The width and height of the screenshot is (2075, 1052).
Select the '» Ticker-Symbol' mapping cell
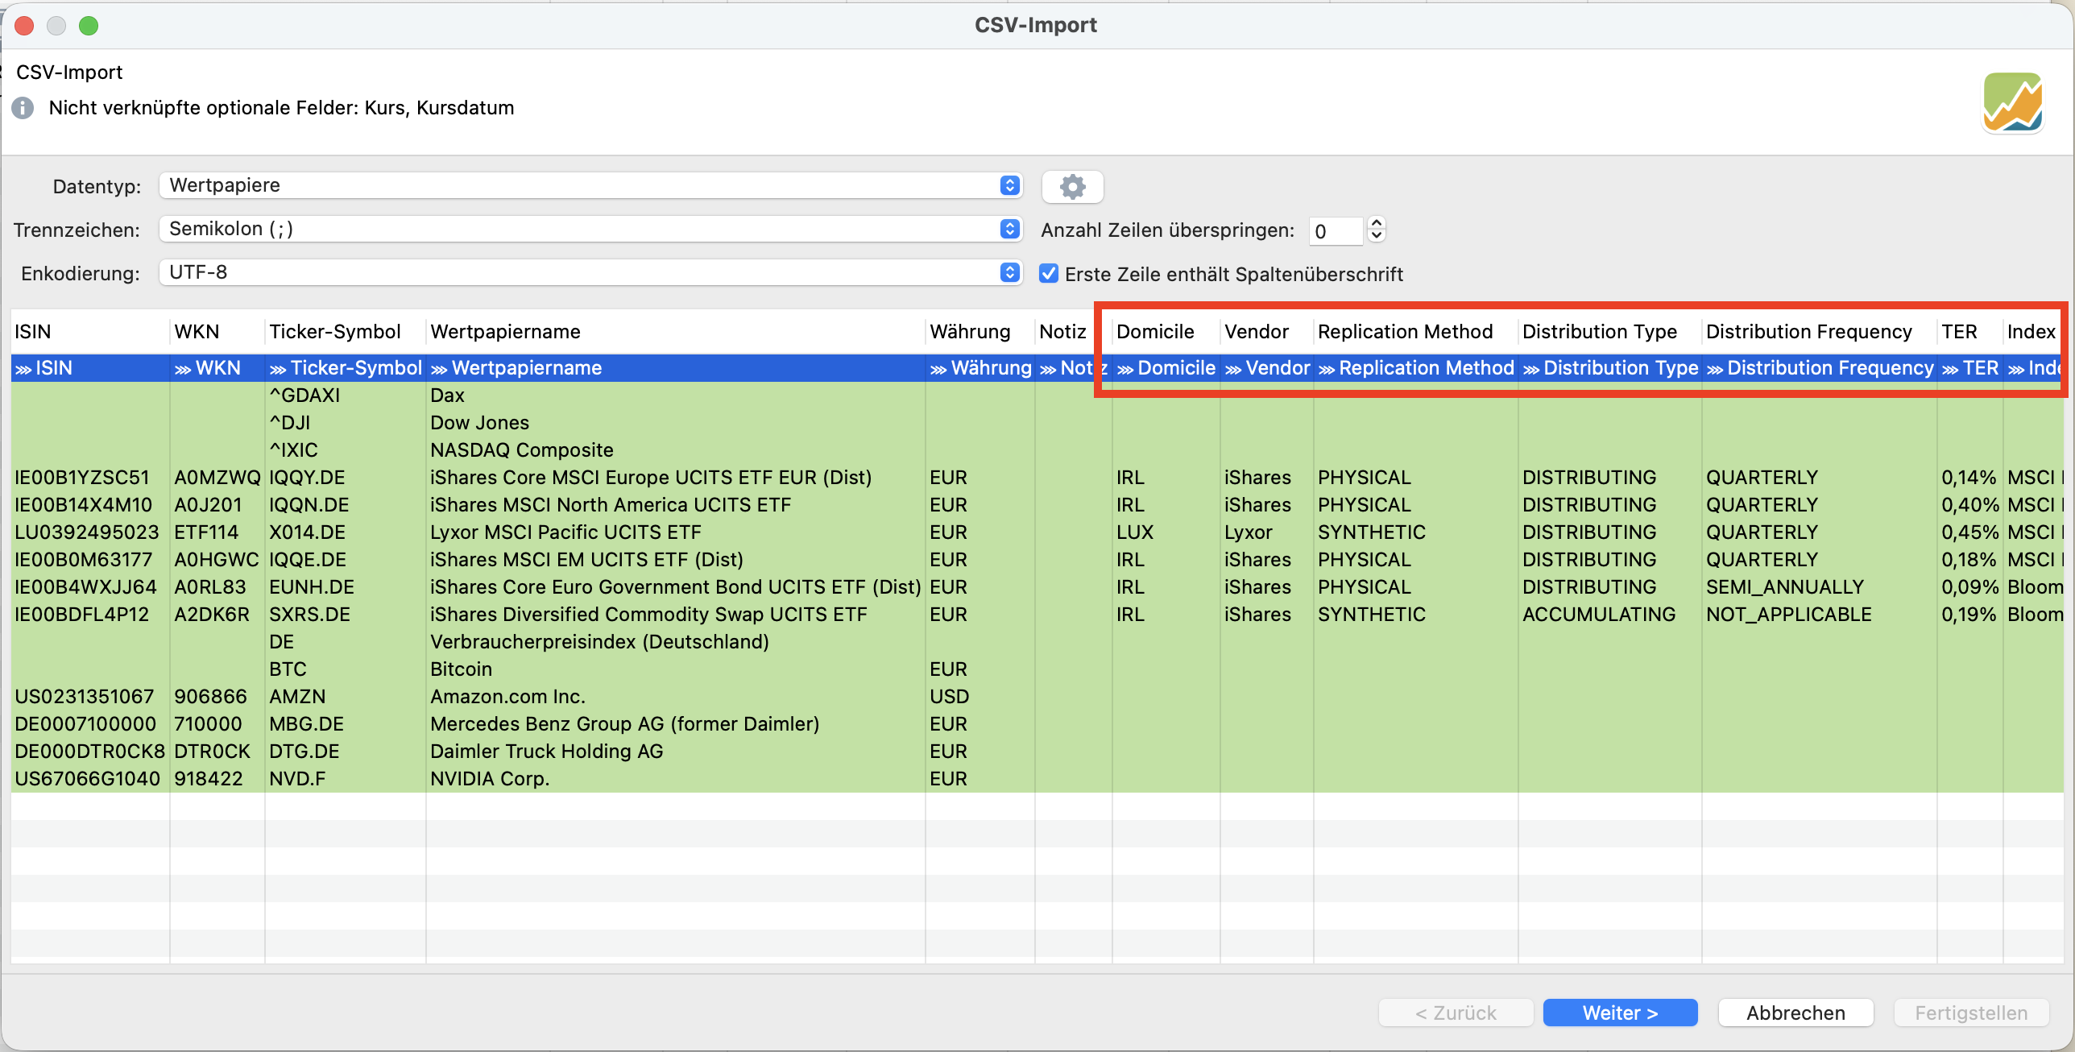(x=346, y=368)
